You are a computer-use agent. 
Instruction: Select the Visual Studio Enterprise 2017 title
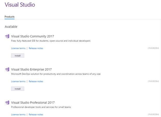point(31,69)
